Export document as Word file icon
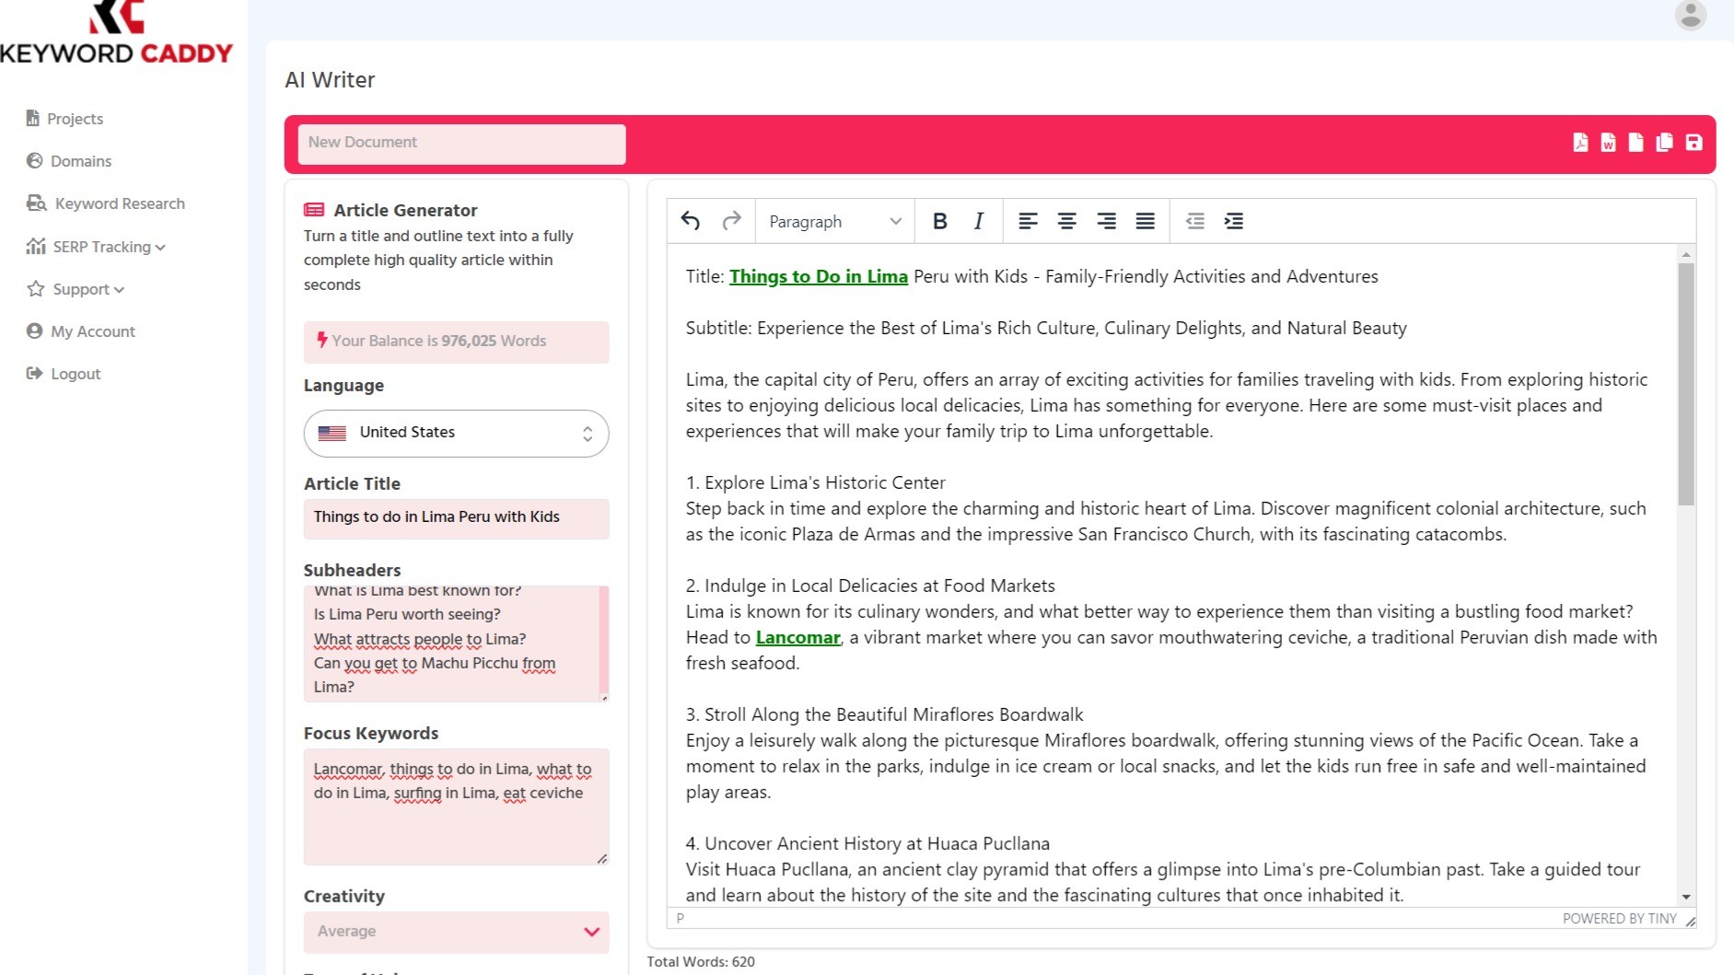The width and height of the screenshot is (1734, 975). [1608, 143]
